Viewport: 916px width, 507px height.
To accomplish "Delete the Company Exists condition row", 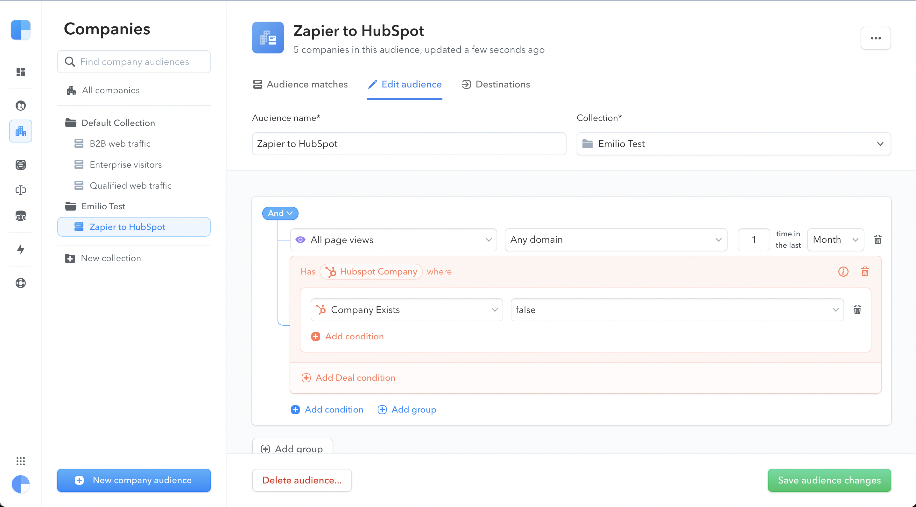I will [x=857, y=309].
